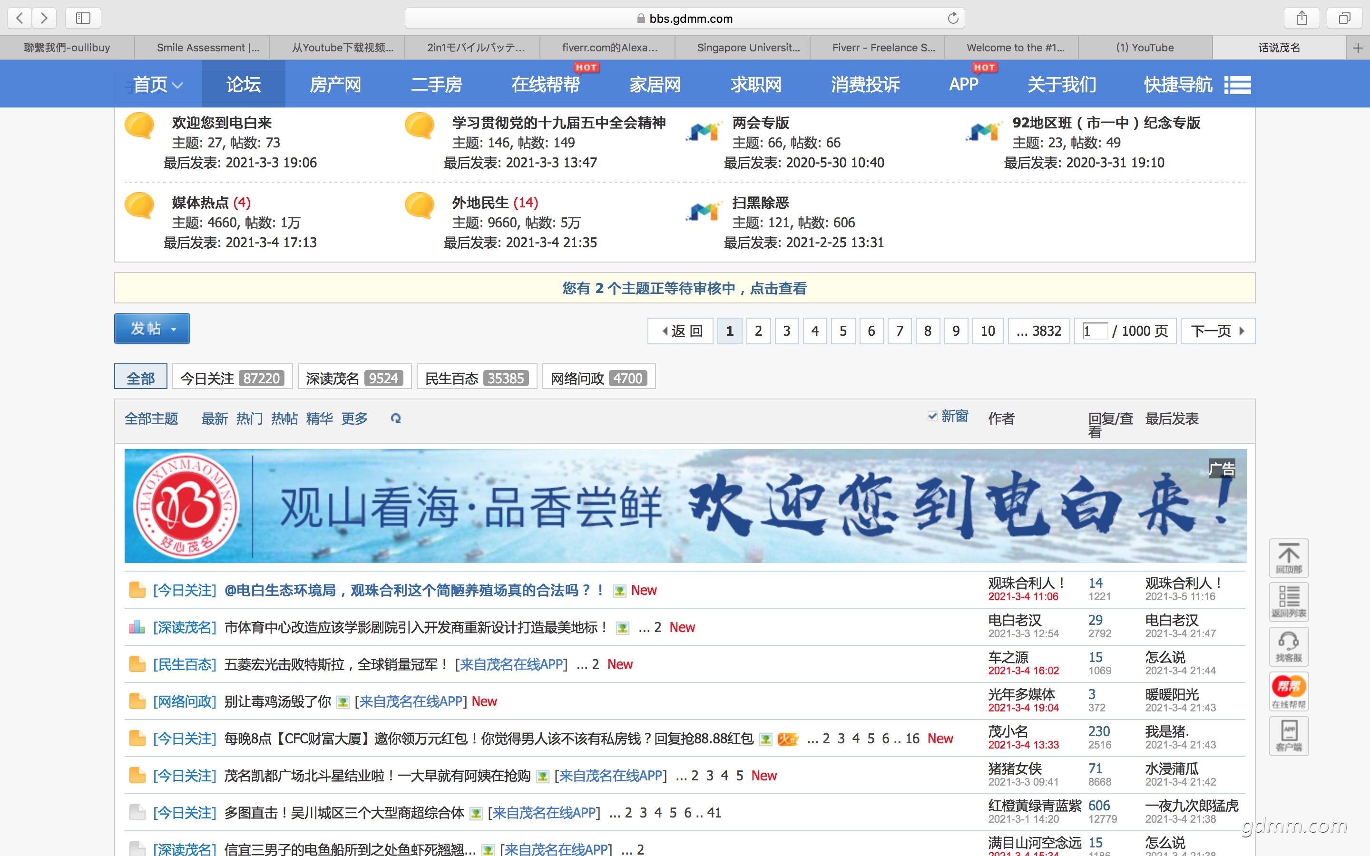This screenshot has height=856, width=1370.
Task: Show all tabs overview icon
Action: click(1344, 18)
